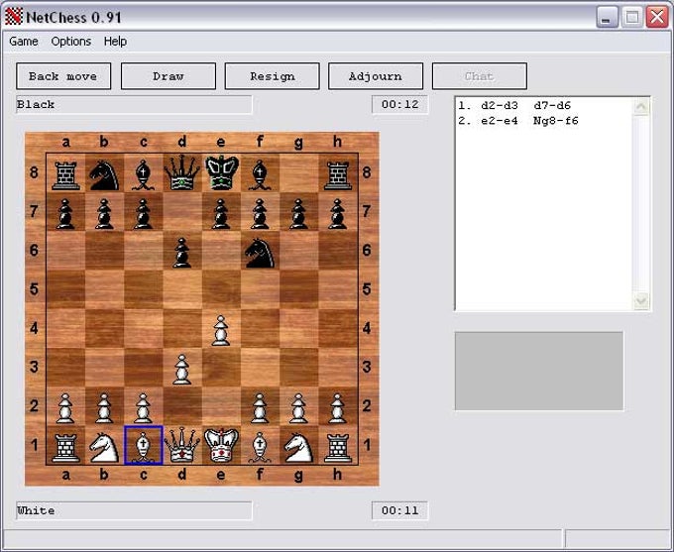Open the Options menu

pyautogui.click(x=71, y=42)
